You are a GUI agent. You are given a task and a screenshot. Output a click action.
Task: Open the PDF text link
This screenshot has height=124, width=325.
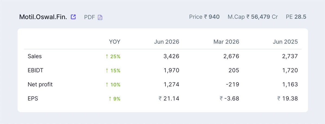tap(90, 17)
